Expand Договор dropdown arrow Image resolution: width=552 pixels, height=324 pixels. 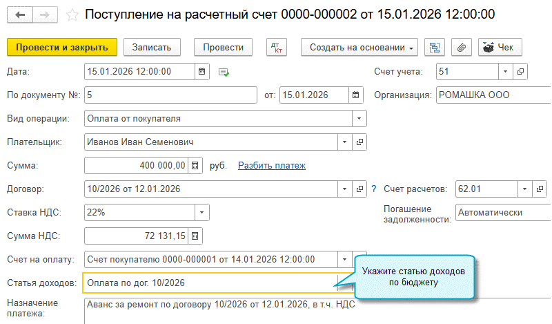point(344,189)
